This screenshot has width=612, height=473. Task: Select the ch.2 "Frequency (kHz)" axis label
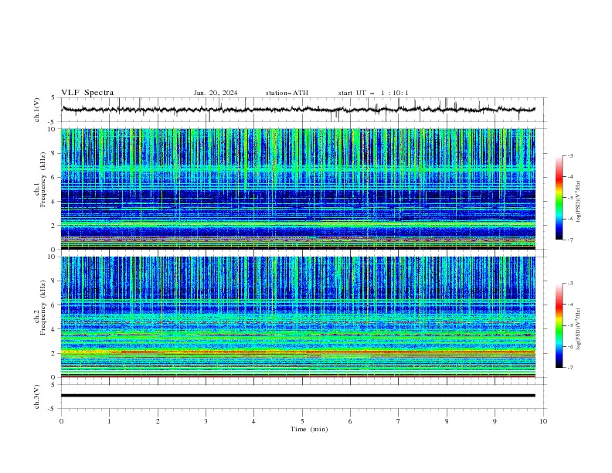click(43, 308)
